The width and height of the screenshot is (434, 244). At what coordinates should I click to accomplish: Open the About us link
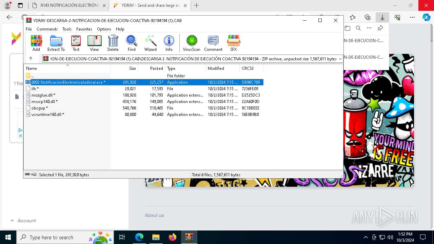click(154, 215)
